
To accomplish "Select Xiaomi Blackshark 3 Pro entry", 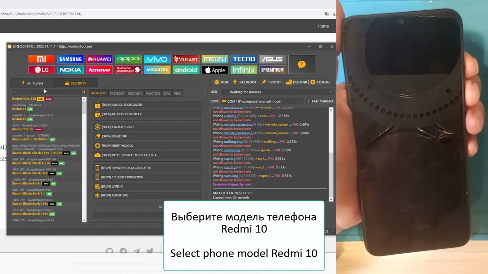I will [30, 213].
